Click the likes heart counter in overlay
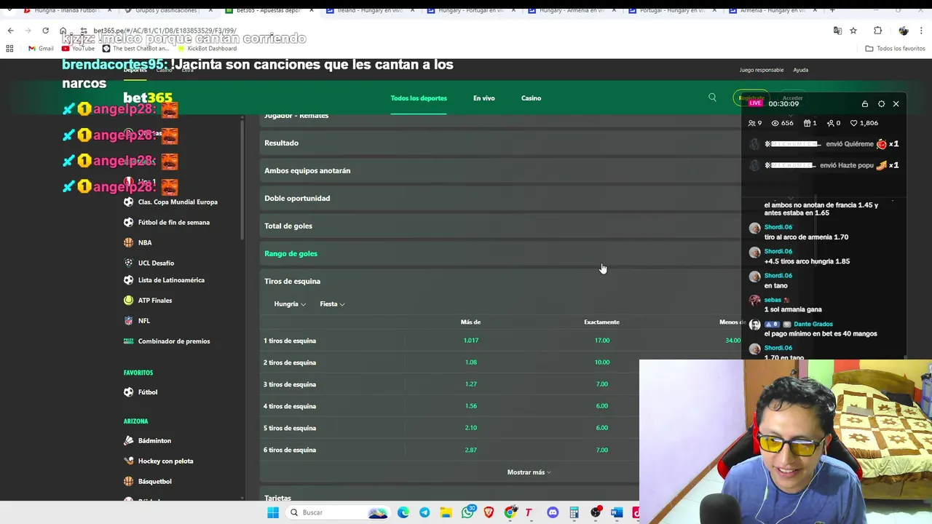Image resolution: width=932 pixels, height=524 pixels. tap(865, 123)
